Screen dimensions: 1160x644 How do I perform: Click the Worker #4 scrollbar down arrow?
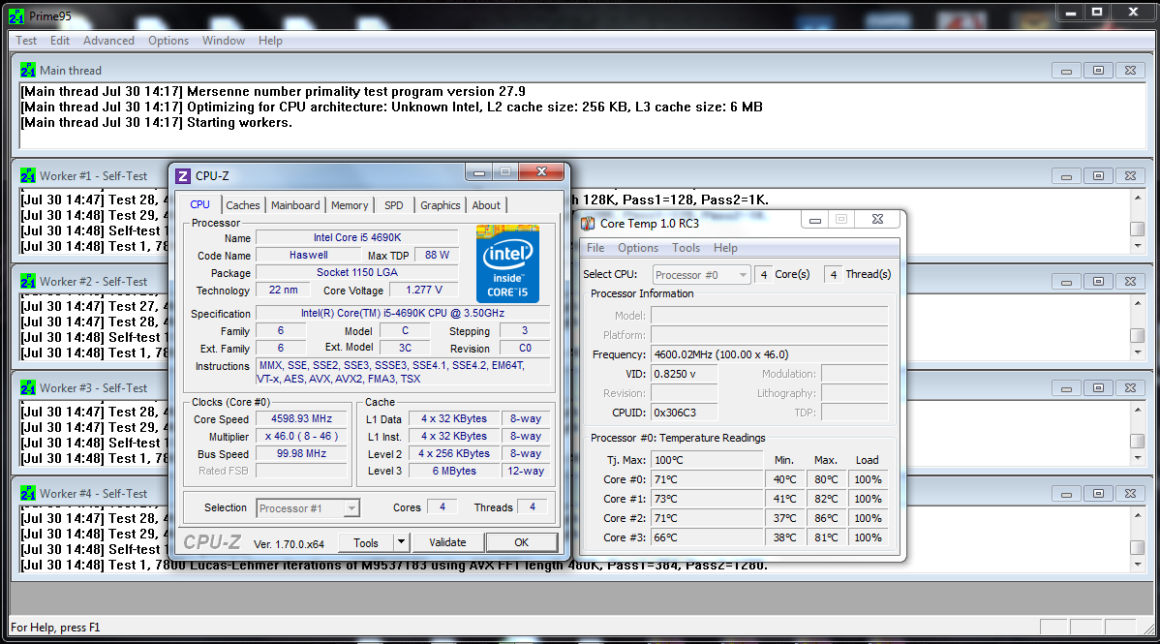pyautogui.click(x=1138, y=564)
